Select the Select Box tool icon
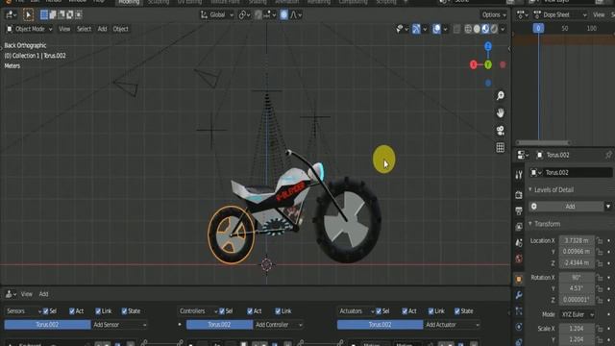 pos(28,15)
